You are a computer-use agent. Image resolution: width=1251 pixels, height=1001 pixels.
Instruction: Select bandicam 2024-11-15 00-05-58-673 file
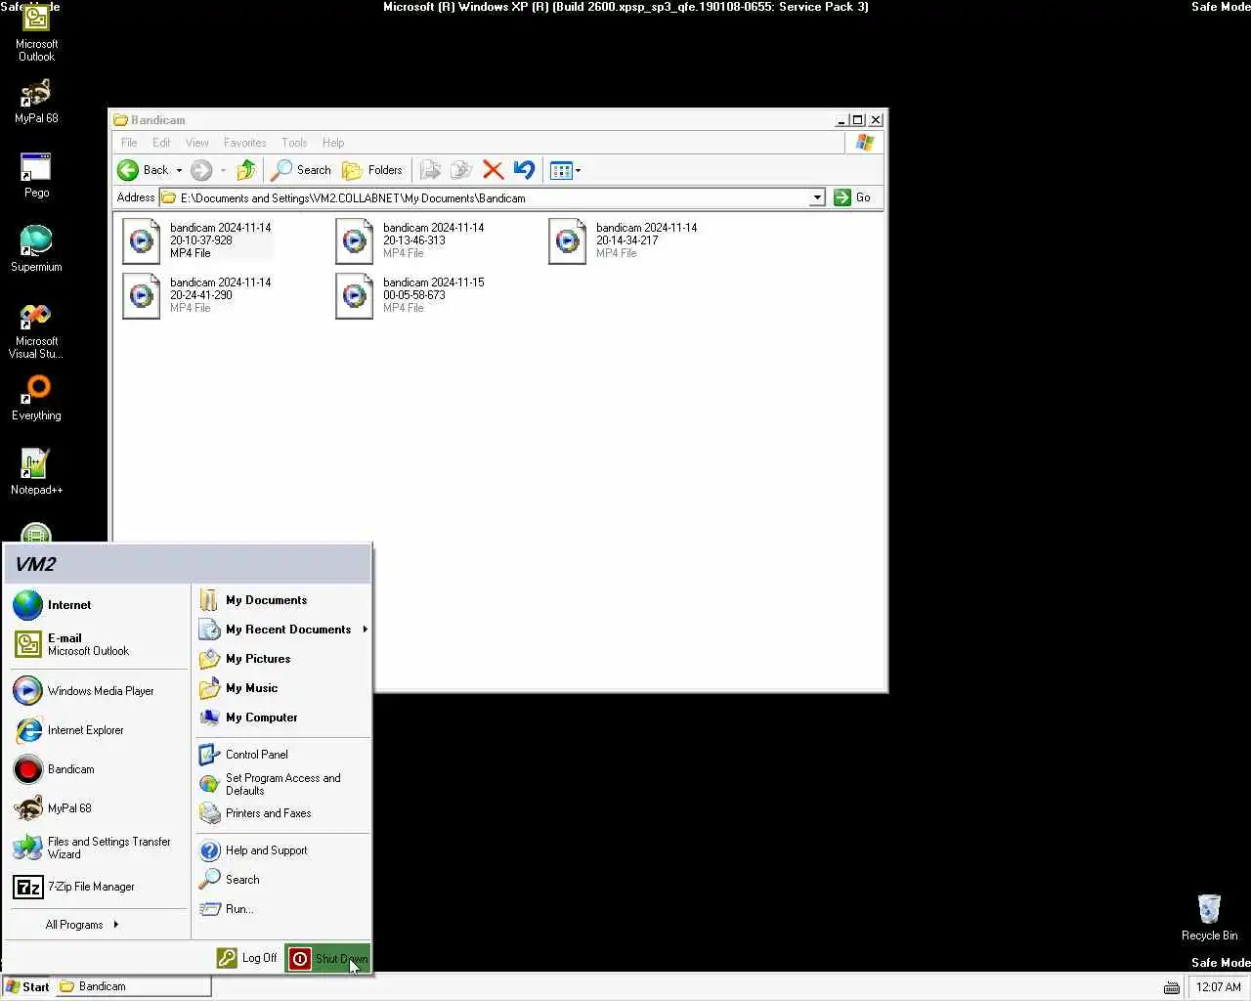pyautogui.click(x=410, y=295)
